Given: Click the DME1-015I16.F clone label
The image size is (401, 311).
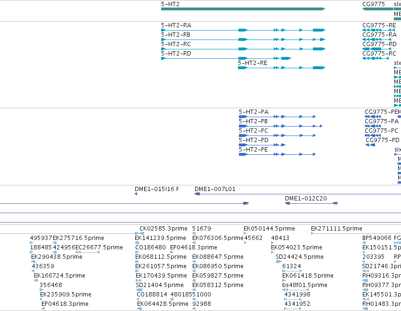Looking at the screenshot, I should [x=157, y=189].
